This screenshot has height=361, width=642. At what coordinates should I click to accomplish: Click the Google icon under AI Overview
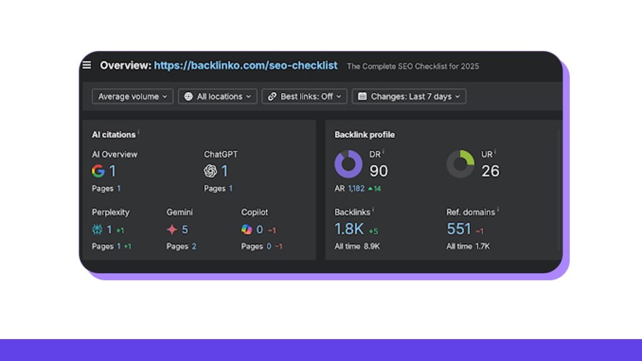[x=98, y=170]
